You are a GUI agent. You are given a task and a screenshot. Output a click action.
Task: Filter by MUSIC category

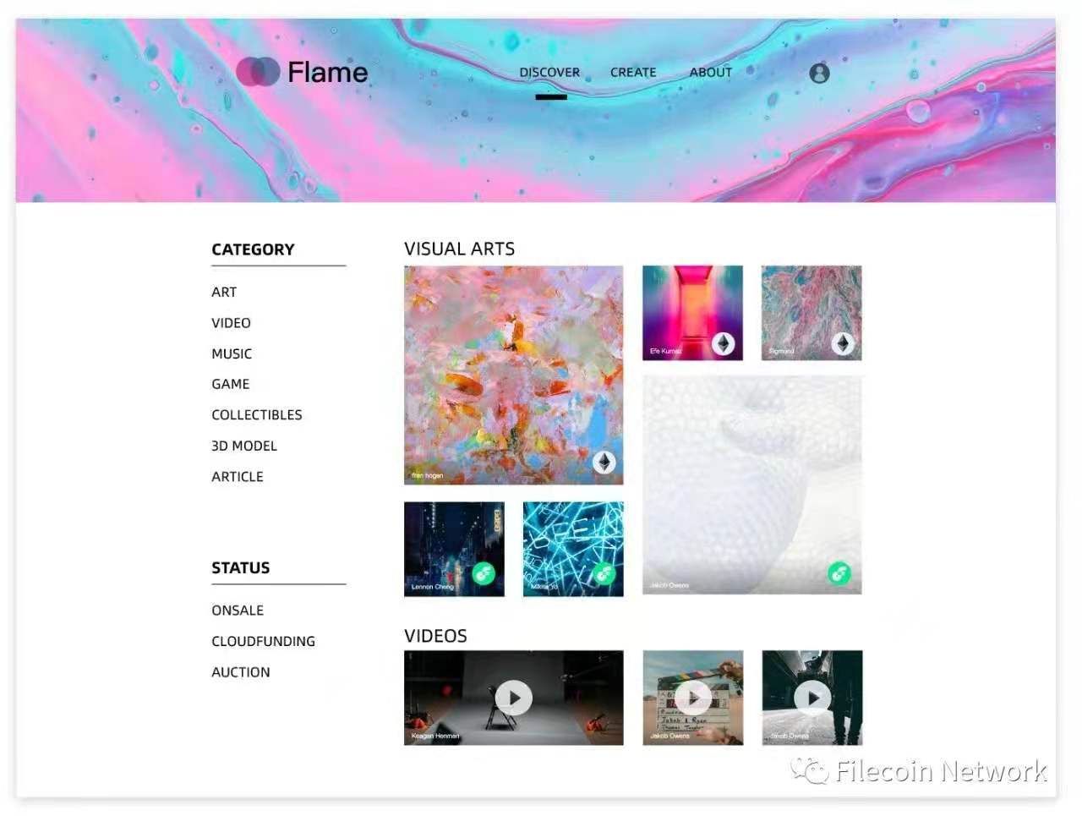pos(232,353)
